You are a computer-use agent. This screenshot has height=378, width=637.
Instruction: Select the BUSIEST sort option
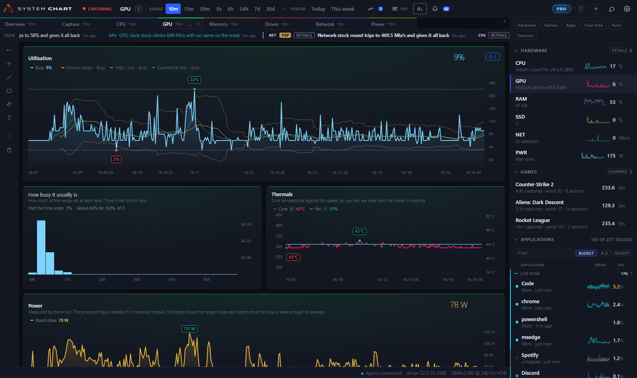(x=586, y=253)
